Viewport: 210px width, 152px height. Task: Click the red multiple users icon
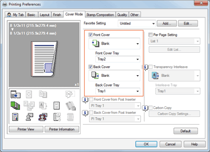click(43, 117)
